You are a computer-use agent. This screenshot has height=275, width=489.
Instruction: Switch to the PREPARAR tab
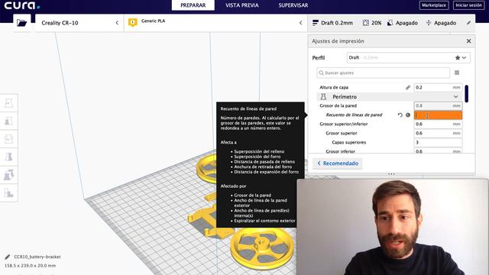tap(193, 5)
